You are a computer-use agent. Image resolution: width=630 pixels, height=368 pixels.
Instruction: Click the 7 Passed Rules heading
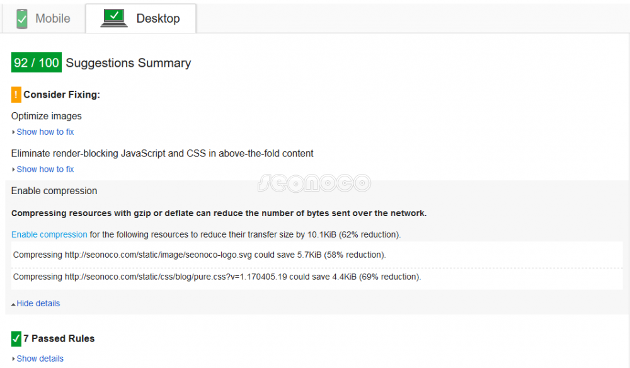pos(59,338)
